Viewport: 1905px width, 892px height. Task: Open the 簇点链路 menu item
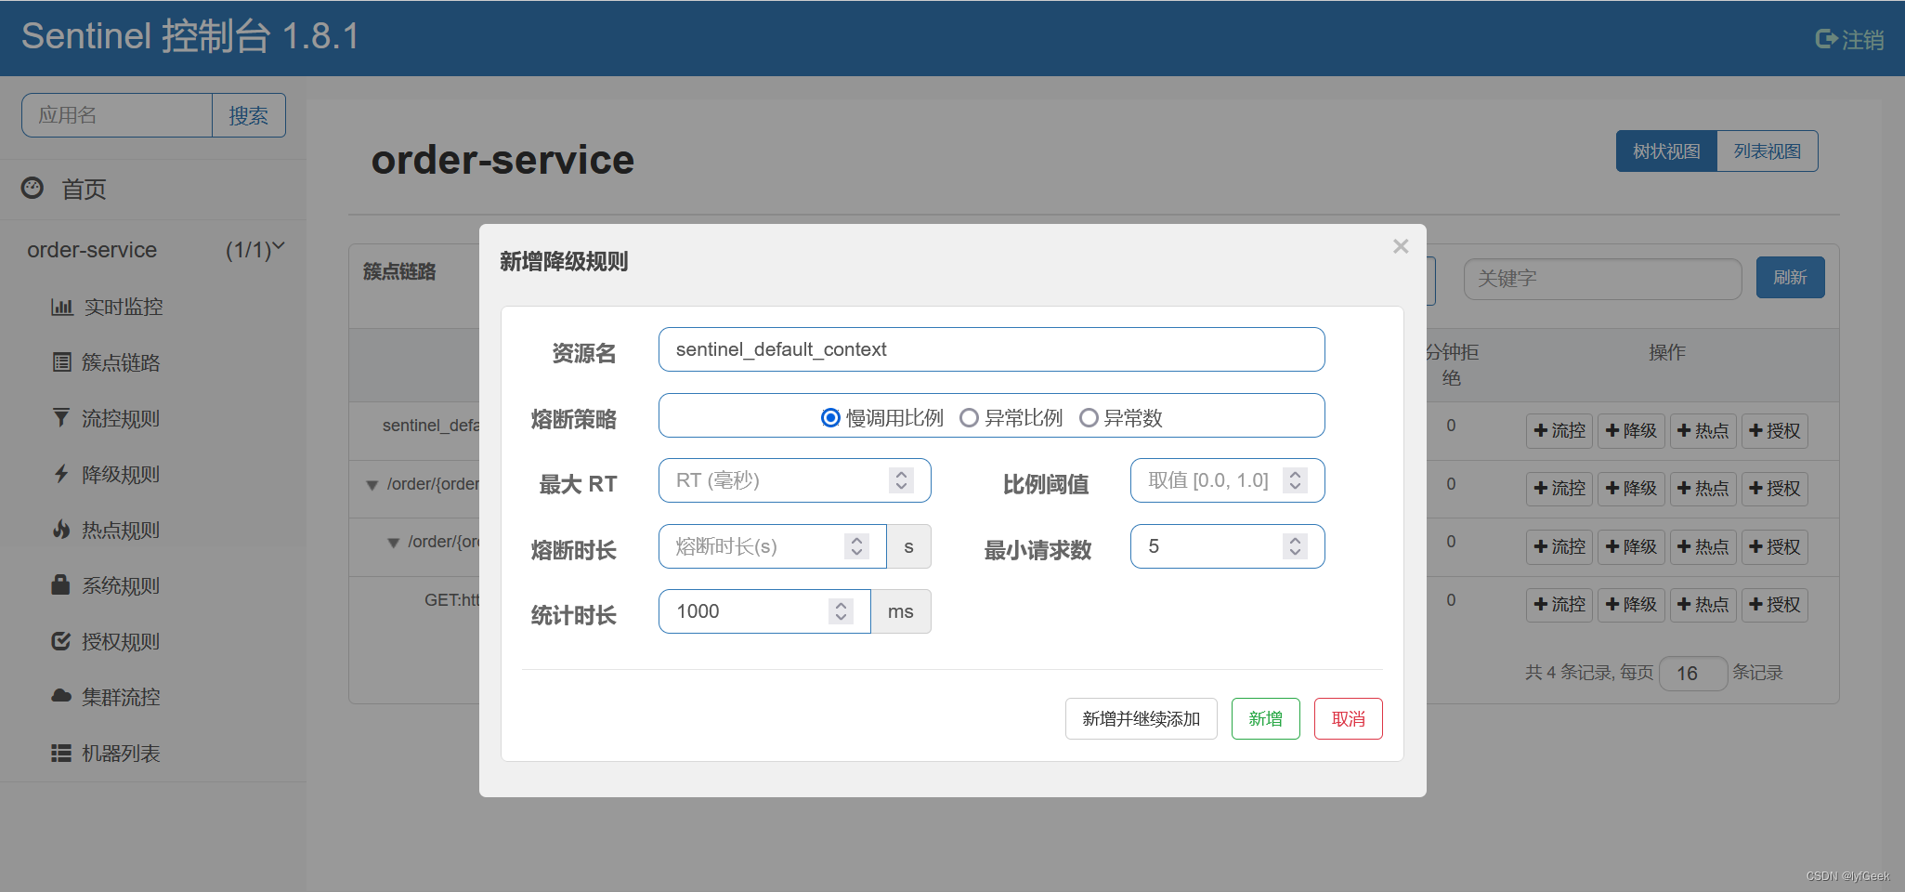pyautogui.click(x=121, y=362)
